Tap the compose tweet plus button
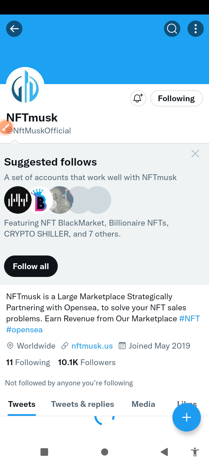This screenshot has height=464, width=209. click(186, 417)
